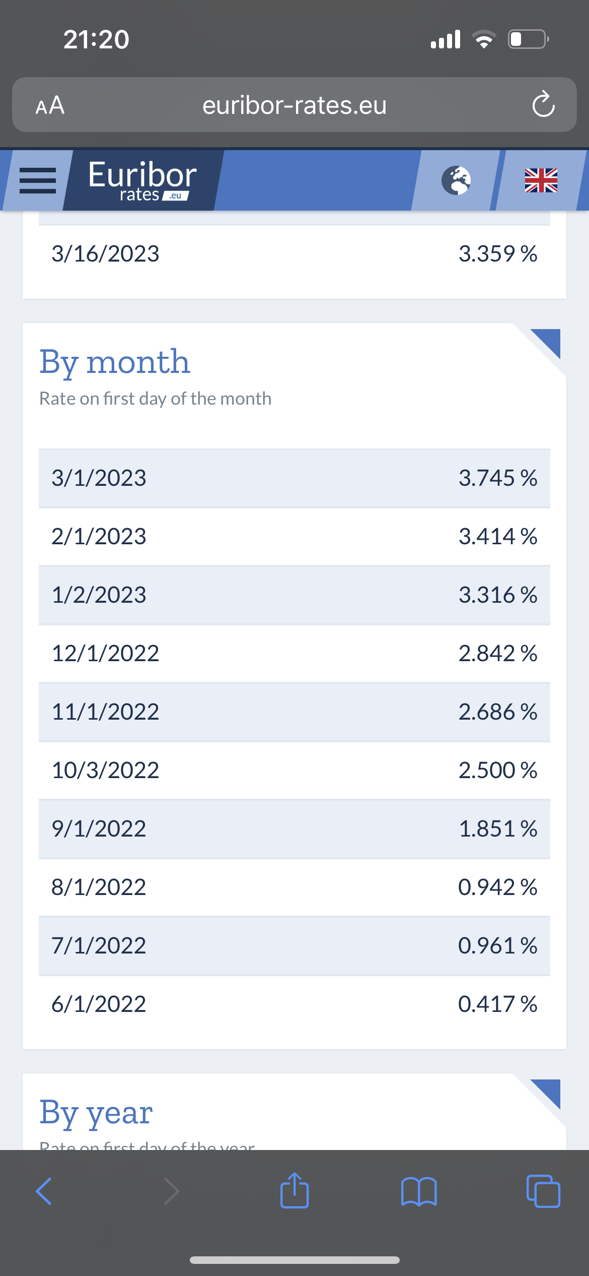The height and width of the screenshot is (1276, 589).
Task: Open Safari bookmarks book icon
Action: tap(419, 1191)
